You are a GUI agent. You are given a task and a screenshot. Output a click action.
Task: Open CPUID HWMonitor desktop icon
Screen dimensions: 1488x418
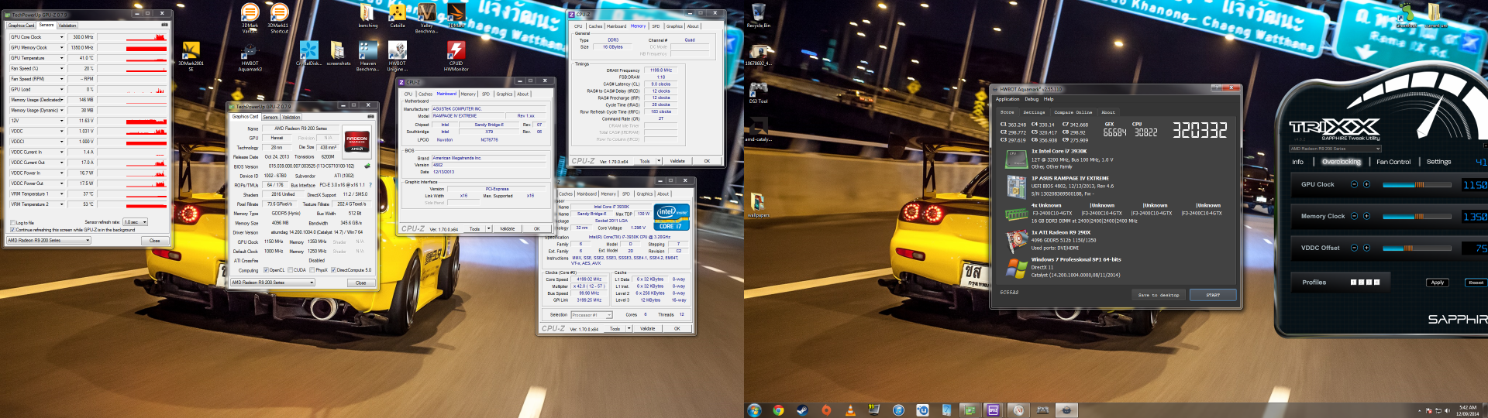point(456,57)
